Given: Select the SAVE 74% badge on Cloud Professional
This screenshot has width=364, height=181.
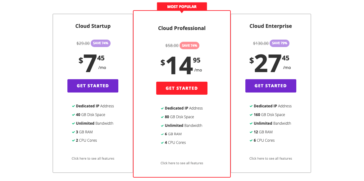Looking at the screenshot, I should (x=189, y=45).
